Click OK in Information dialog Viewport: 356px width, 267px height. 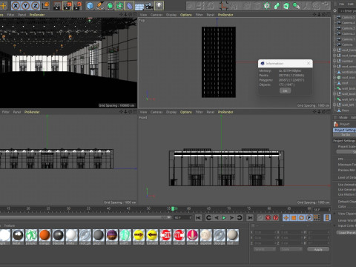(285, 90)
